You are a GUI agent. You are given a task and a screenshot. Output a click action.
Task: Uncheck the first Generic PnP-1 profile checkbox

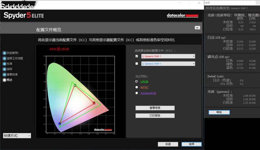point(137,56)
